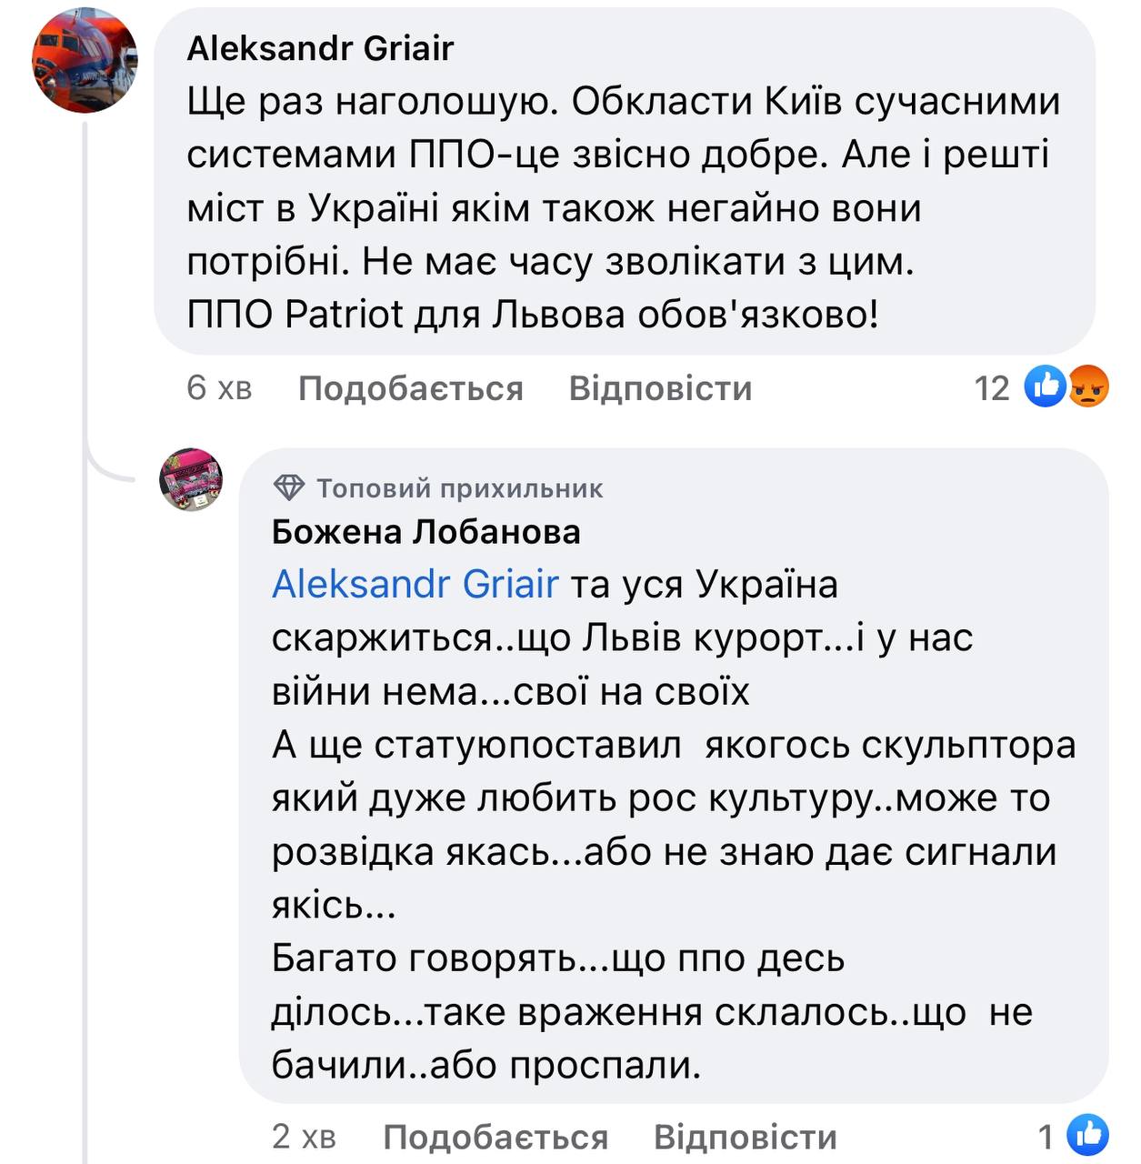Click the 6 хв timestamp
Image resolution: width=1141 pixels, height=1164 pixels.
click(219, 388)
